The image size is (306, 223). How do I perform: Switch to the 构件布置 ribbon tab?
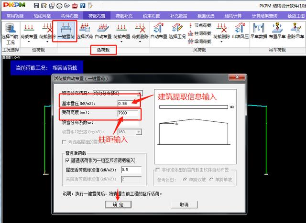click(69, 16)
